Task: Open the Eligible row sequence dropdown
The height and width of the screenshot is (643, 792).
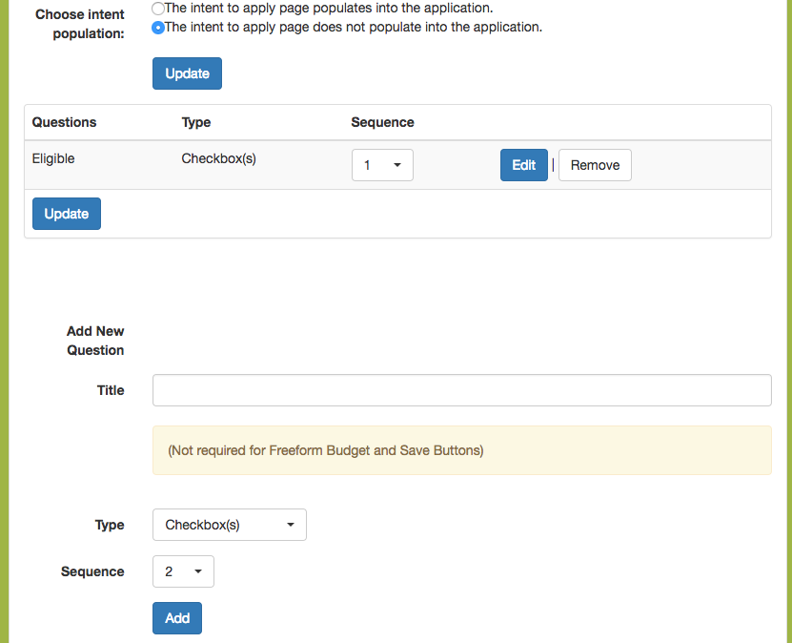Action: click(382, 165)
